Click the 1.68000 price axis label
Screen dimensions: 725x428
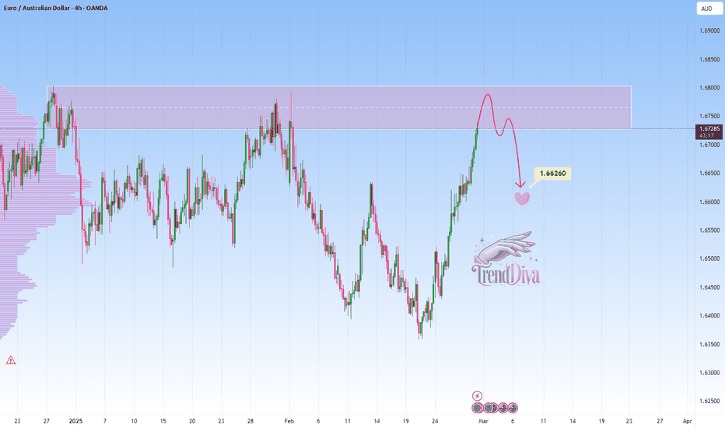click(x=709, y=87)
